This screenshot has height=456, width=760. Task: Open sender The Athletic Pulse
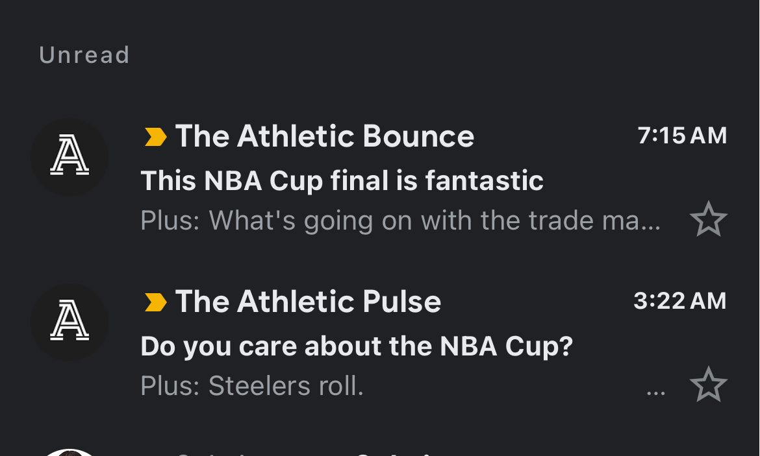click(x=308, y=302)
